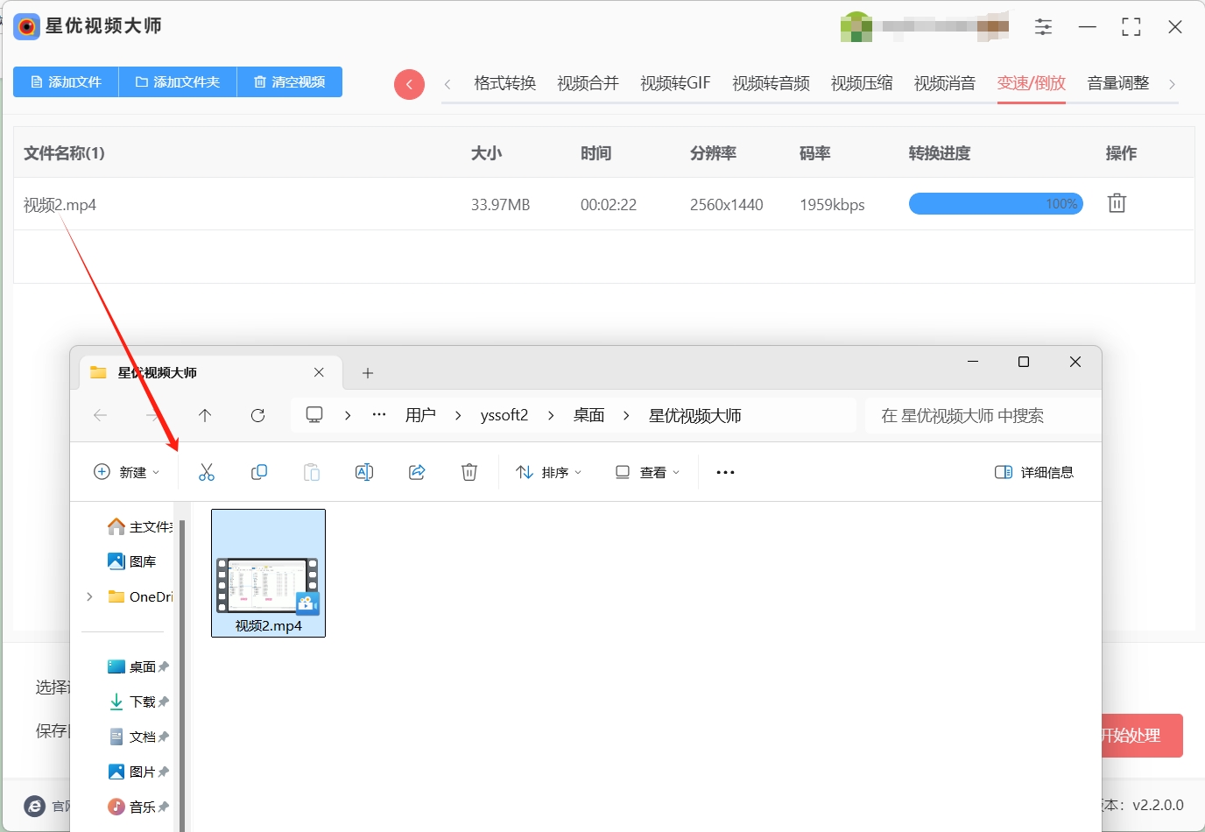Viewport: 1205px width, 832px height.
Task: Click the Explorer search field
Action: point(983,415)
